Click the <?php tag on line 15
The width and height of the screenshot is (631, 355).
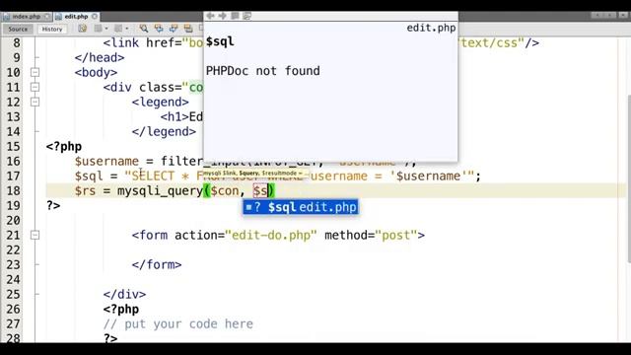pos(64,147)
